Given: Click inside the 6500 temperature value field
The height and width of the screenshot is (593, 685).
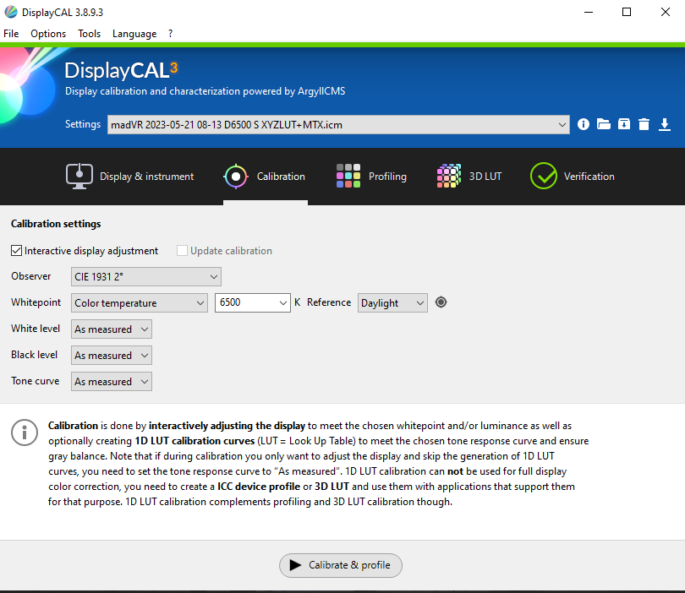Looking at the screenshot, I should tap(246, 302).
